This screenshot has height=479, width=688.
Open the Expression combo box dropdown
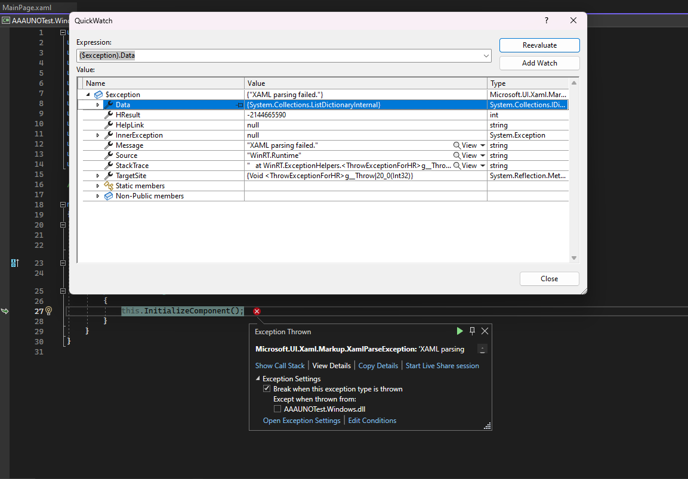pyautogui.click(x=486, y=55)
